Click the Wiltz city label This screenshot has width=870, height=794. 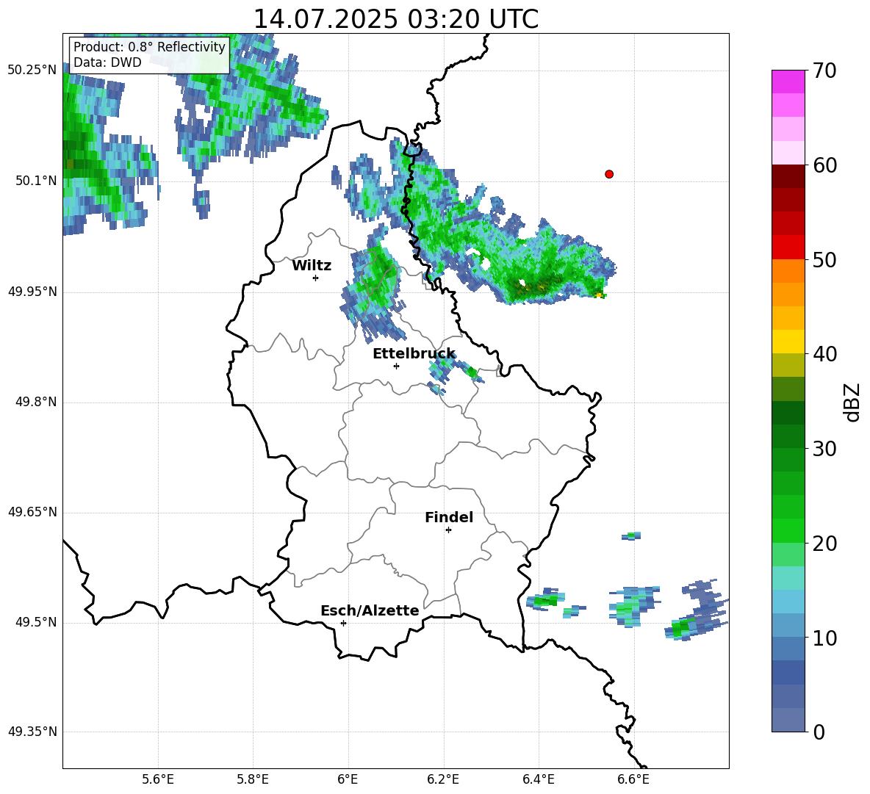312,266
